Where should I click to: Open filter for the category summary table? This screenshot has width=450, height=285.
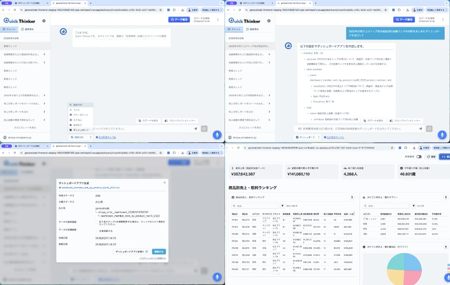414,205
